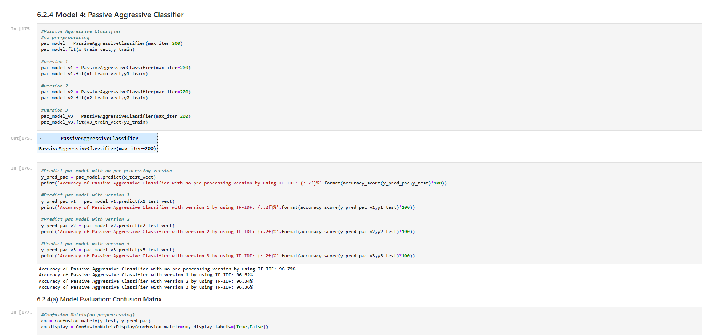Place cursor on pac_model.fit(x_train_vect,y_train) line

pyautogui.click(x=88, y=49)
